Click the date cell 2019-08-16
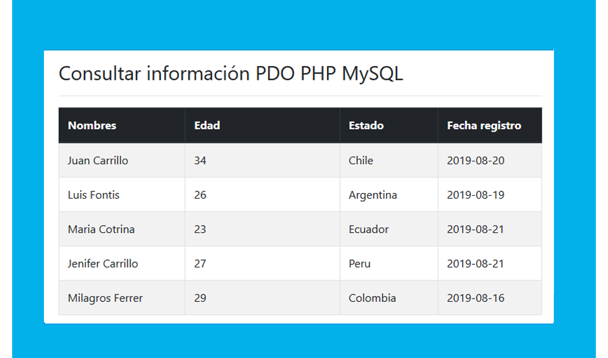Viewport: 608px width, 358px height. (x=476, y=299)
